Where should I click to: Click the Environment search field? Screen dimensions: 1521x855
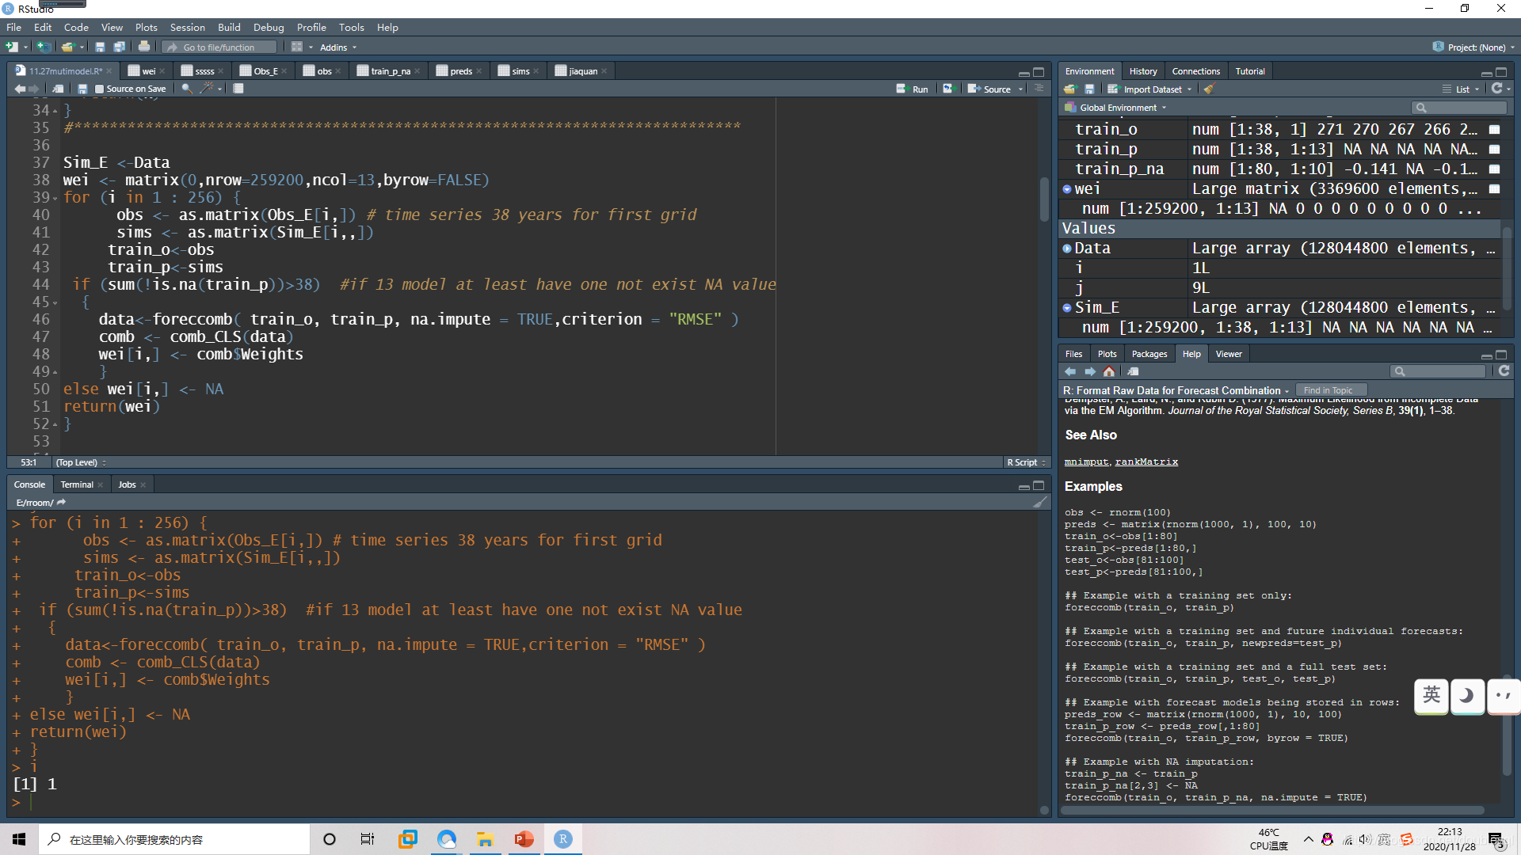pyautogui.click(x=1460, y=108)
